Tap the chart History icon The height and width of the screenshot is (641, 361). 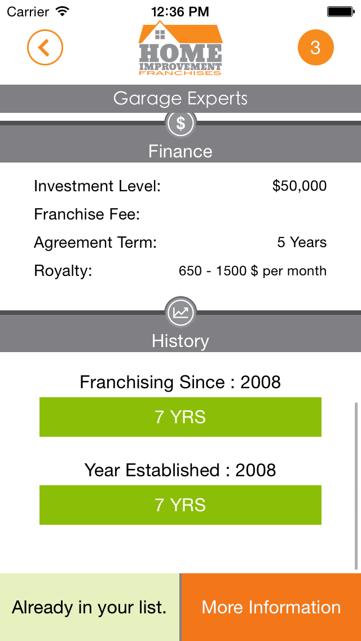180,312
